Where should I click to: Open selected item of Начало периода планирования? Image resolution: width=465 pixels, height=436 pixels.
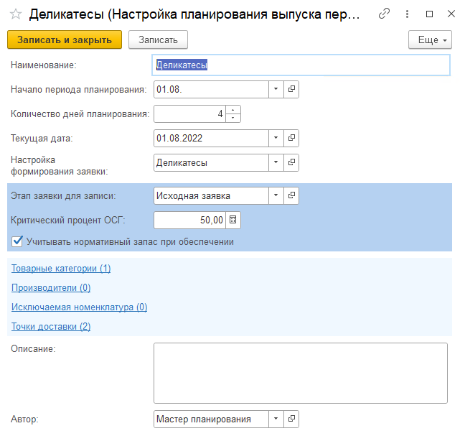292,90
